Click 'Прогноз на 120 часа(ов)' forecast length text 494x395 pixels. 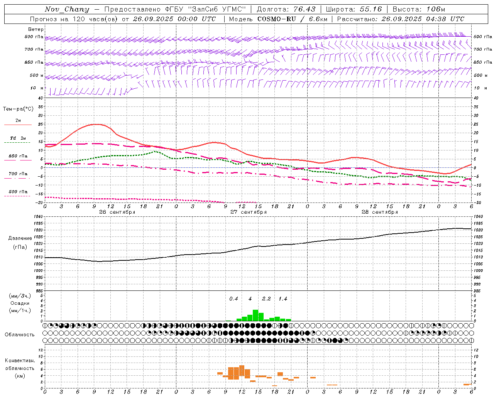74,19
